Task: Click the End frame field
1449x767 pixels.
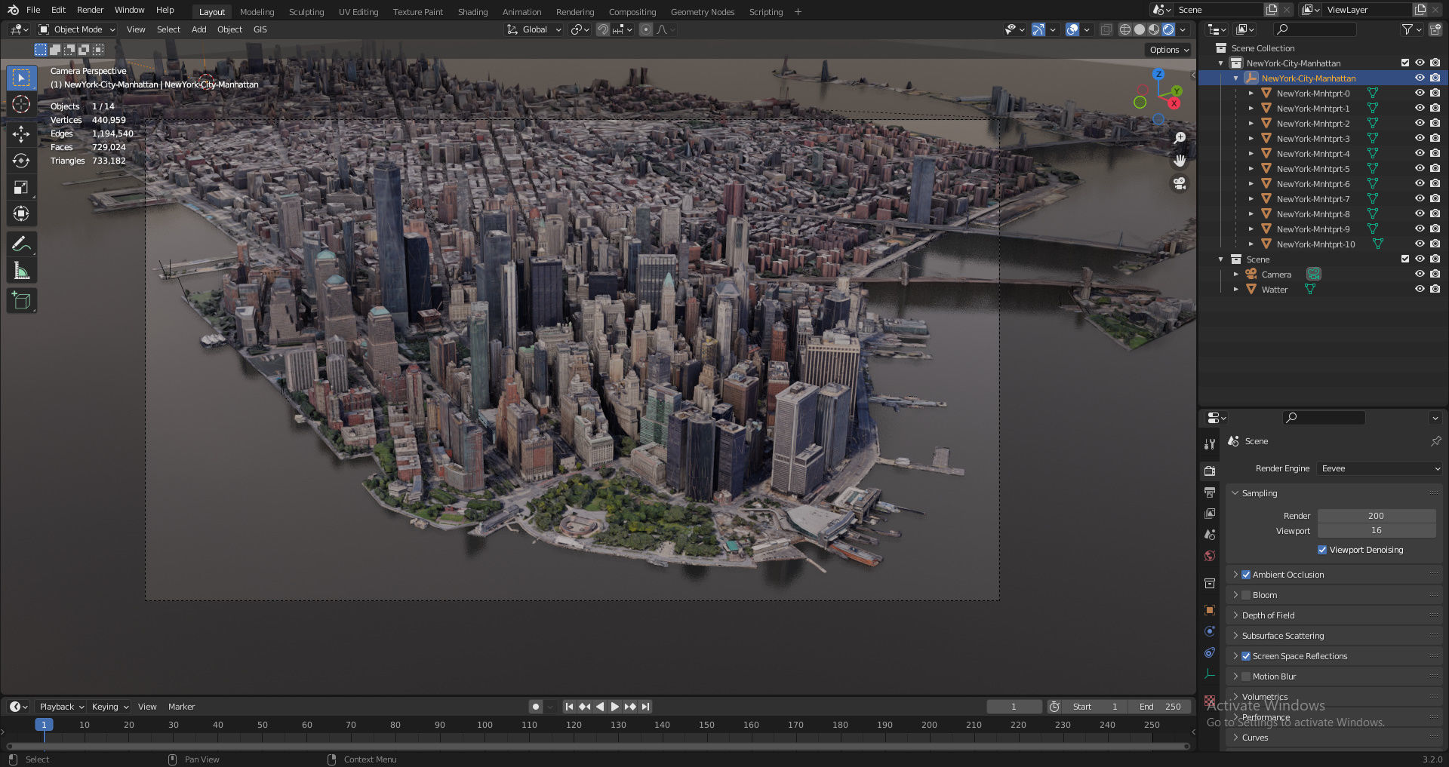Action: coord(1160,707)
